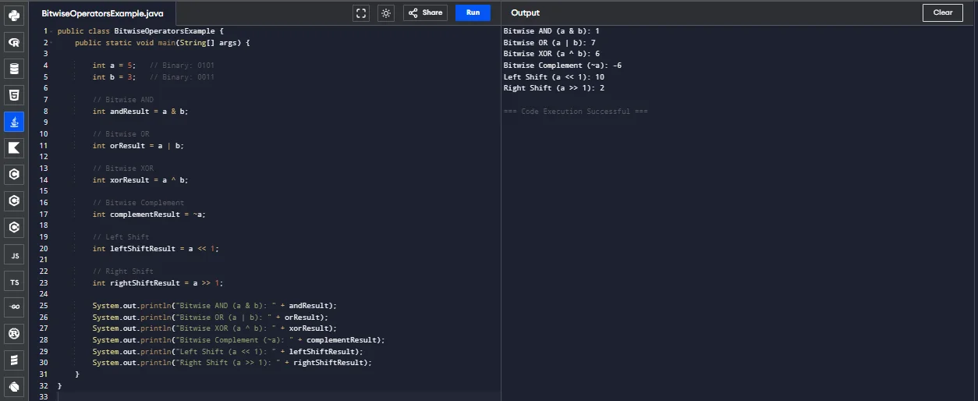Click the Output panel header
The height and width of the screenshot is (401, 978).
[525, 12]
